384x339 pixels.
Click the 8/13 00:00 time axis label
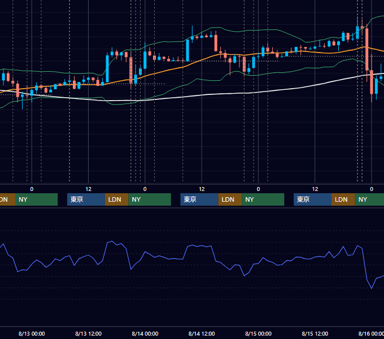coord(32,333)
